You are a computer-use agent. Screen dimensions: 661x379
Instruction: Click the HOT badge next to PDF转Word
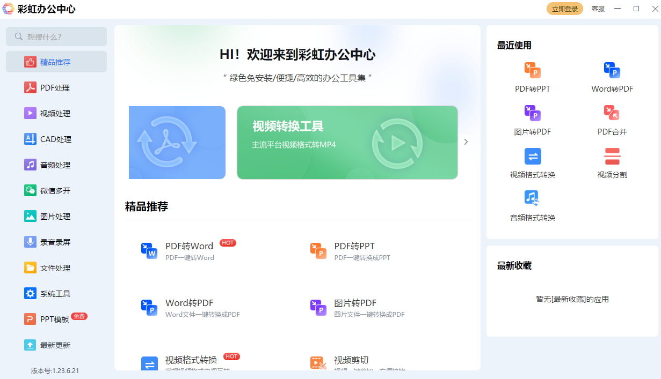tap(228, 243)
